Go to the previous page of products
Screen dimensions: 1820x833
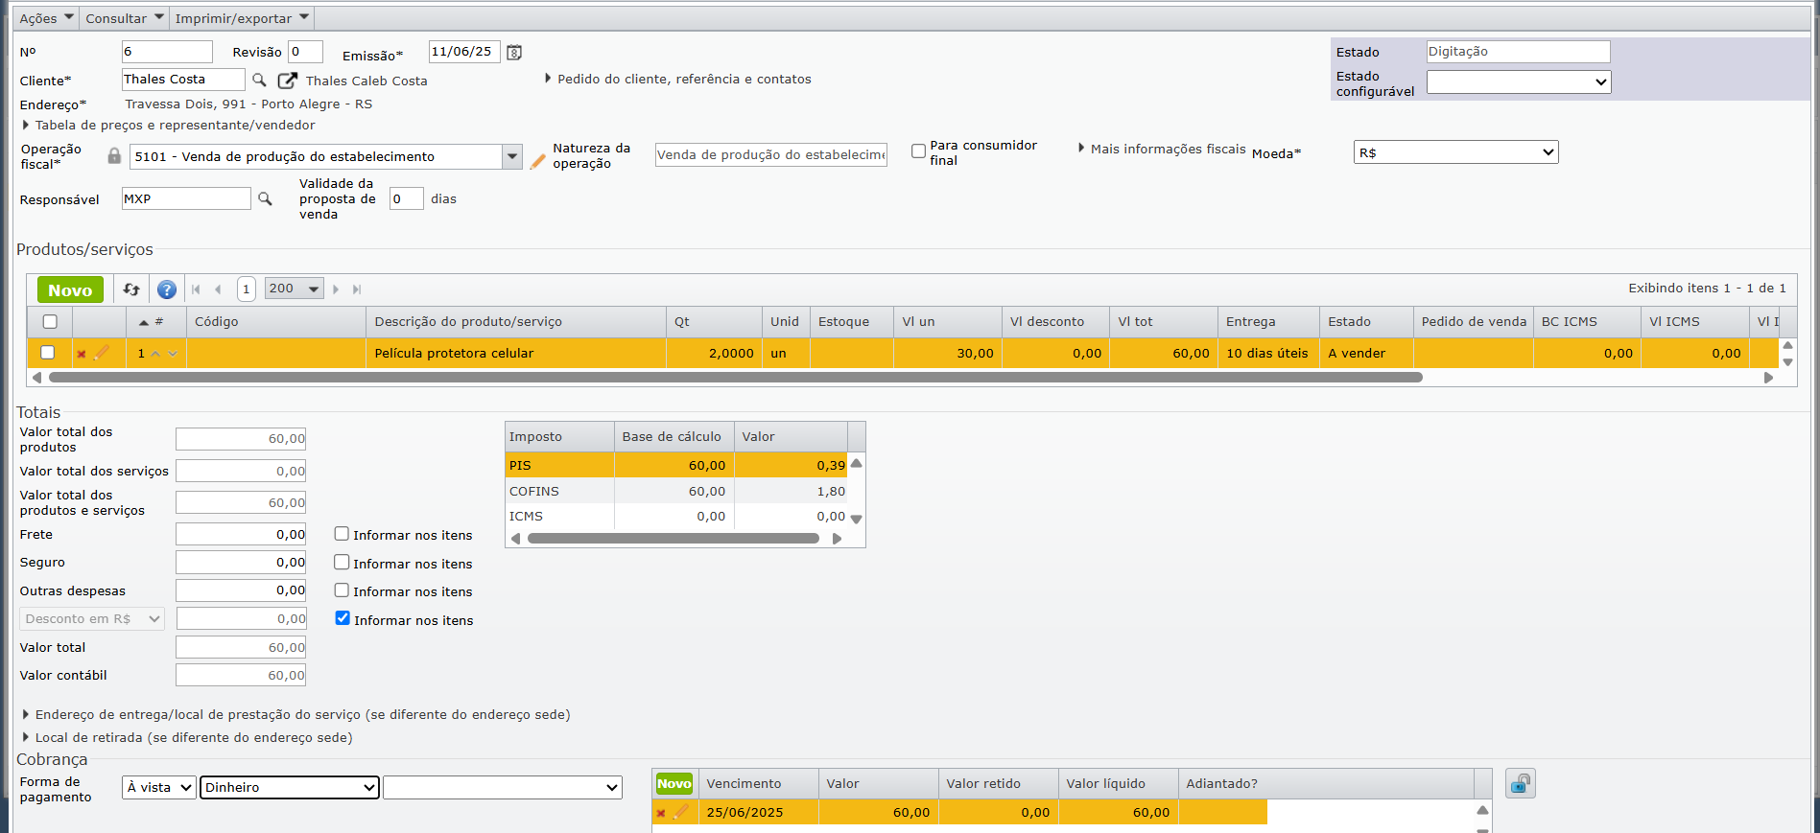[218, 289]
